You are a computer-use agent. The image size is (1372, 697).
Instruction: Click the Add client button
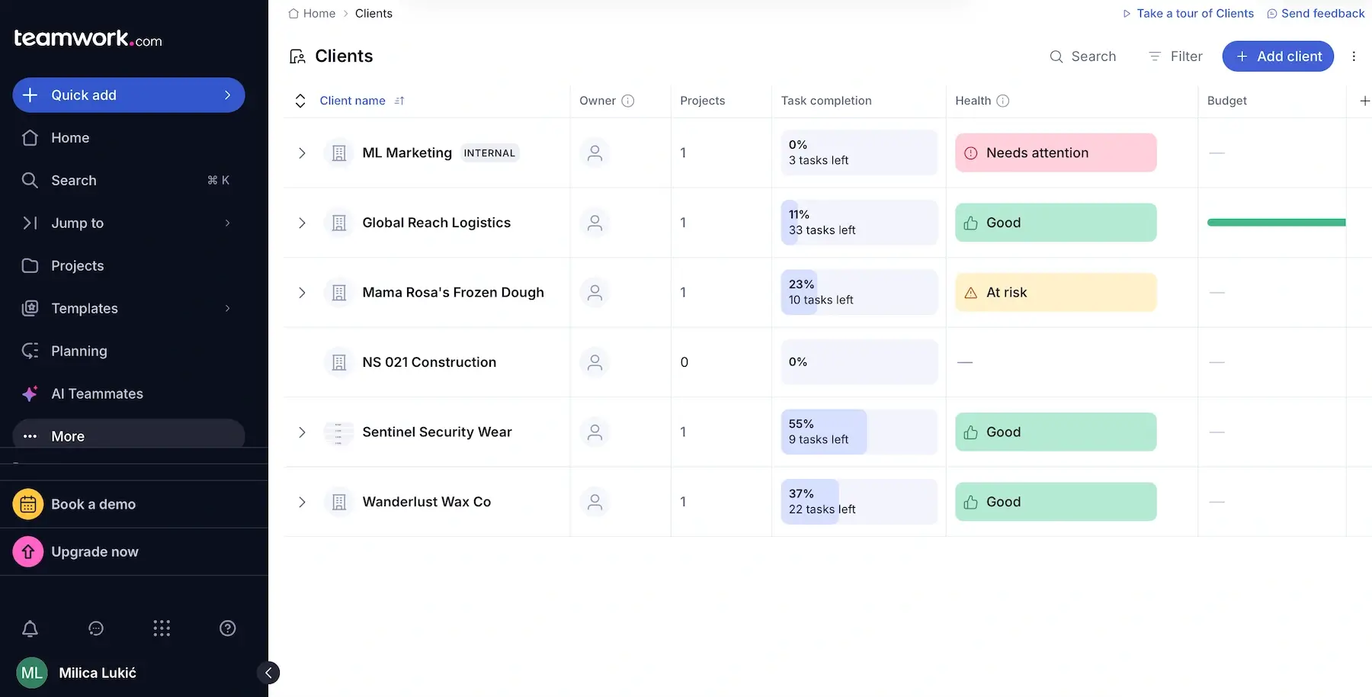pyautogui.click(x=1277, y=56)
